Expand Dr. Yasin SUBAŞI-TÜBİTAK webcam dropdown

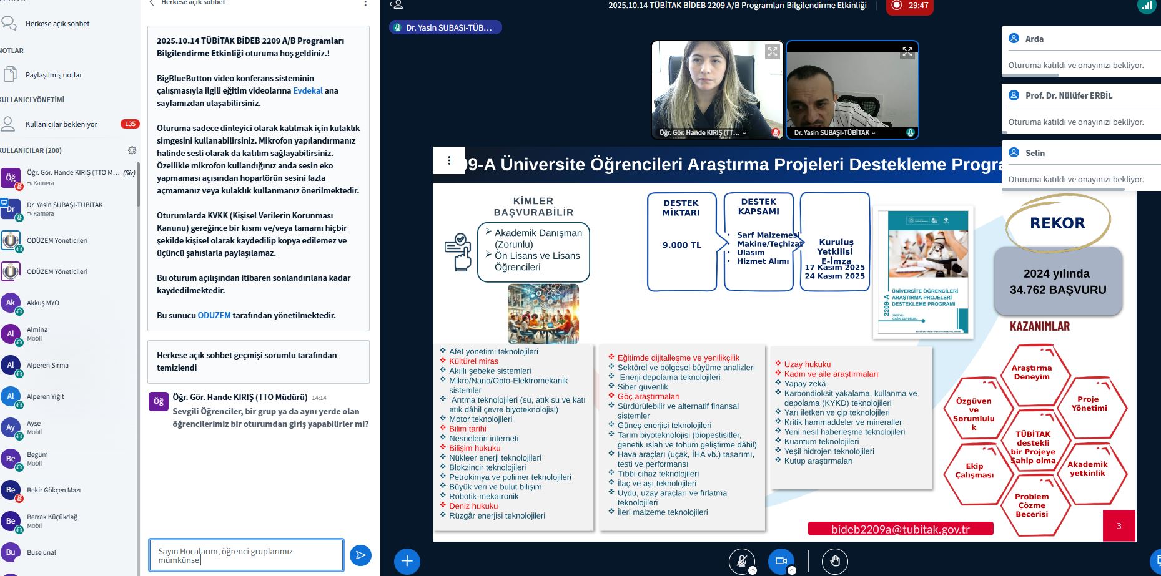[x=834, y=133]
